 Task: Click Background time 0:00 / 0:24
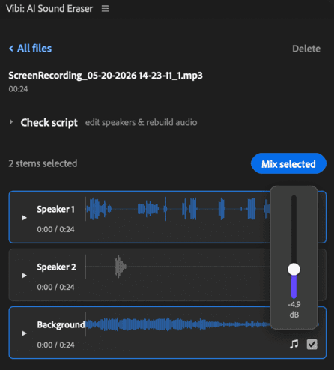click(x=55, y=345)
